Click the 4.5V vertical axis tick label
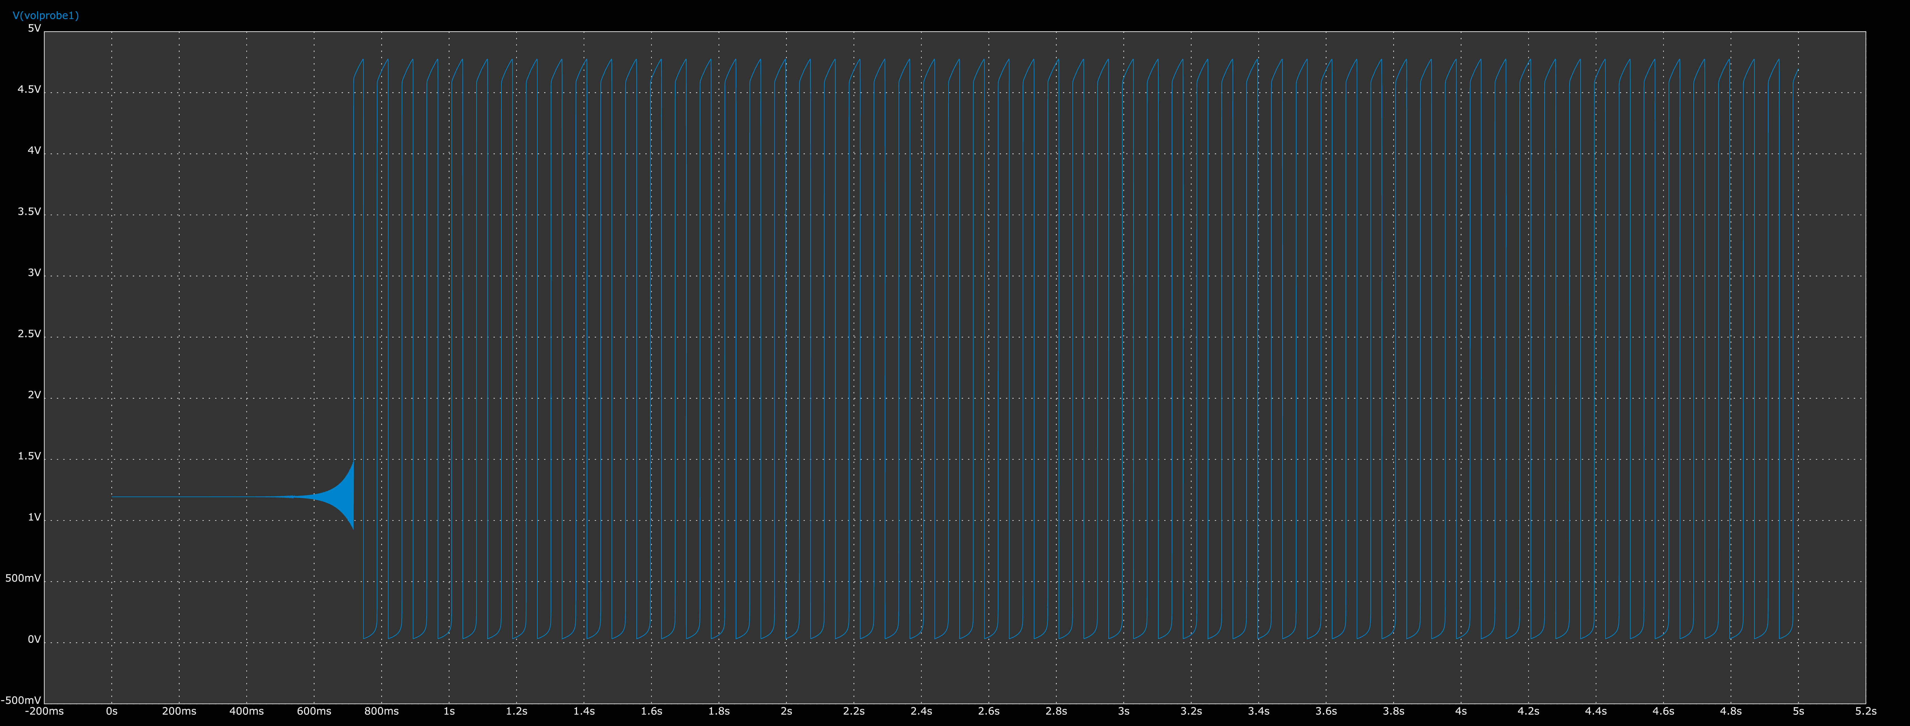This screenshot has height=726, width=1910. pyautogui.click(x=29, y=90)
